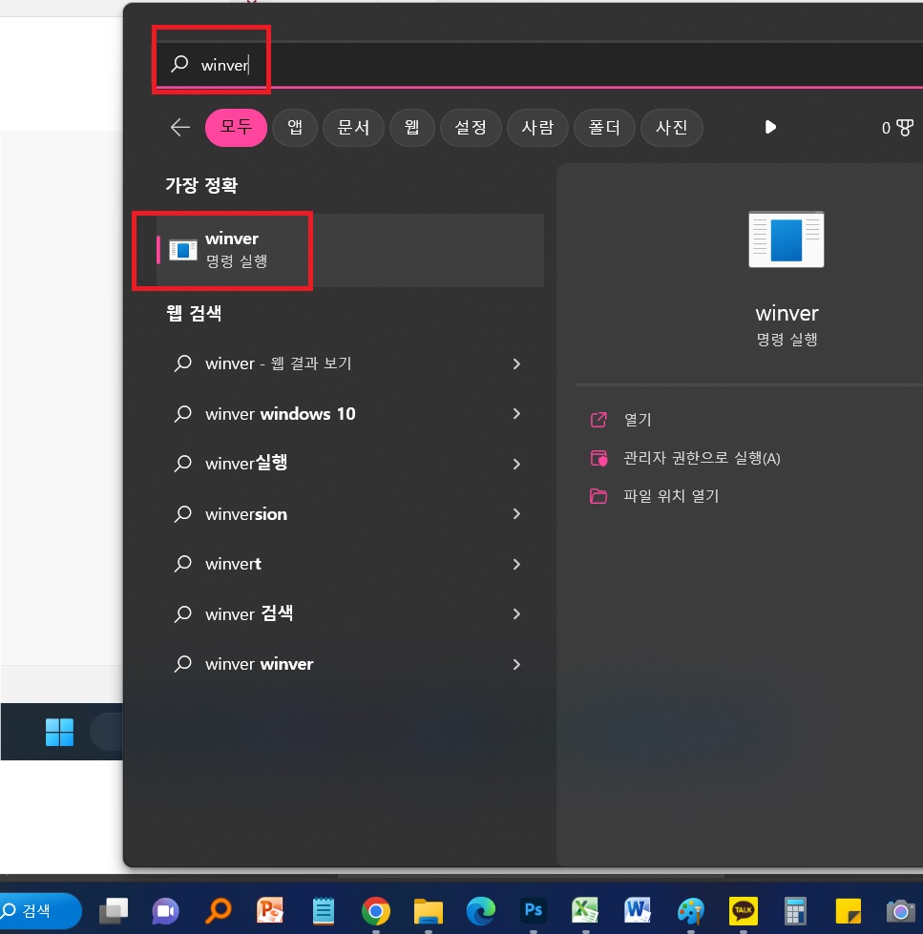Switch to the 사람 filter tab

[x=537, y=128]
